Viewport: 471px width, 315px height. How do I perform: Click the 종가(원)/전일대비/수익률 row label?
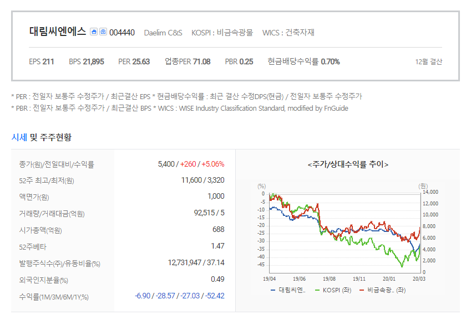point(57,164)
